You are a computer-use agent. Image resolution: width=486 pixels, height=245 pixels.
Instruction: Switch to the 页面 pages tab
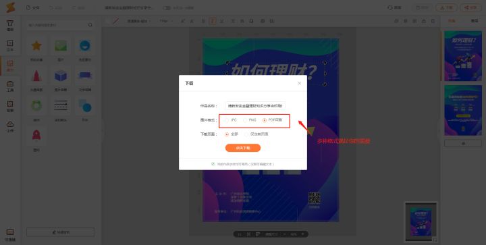point(452,21)
